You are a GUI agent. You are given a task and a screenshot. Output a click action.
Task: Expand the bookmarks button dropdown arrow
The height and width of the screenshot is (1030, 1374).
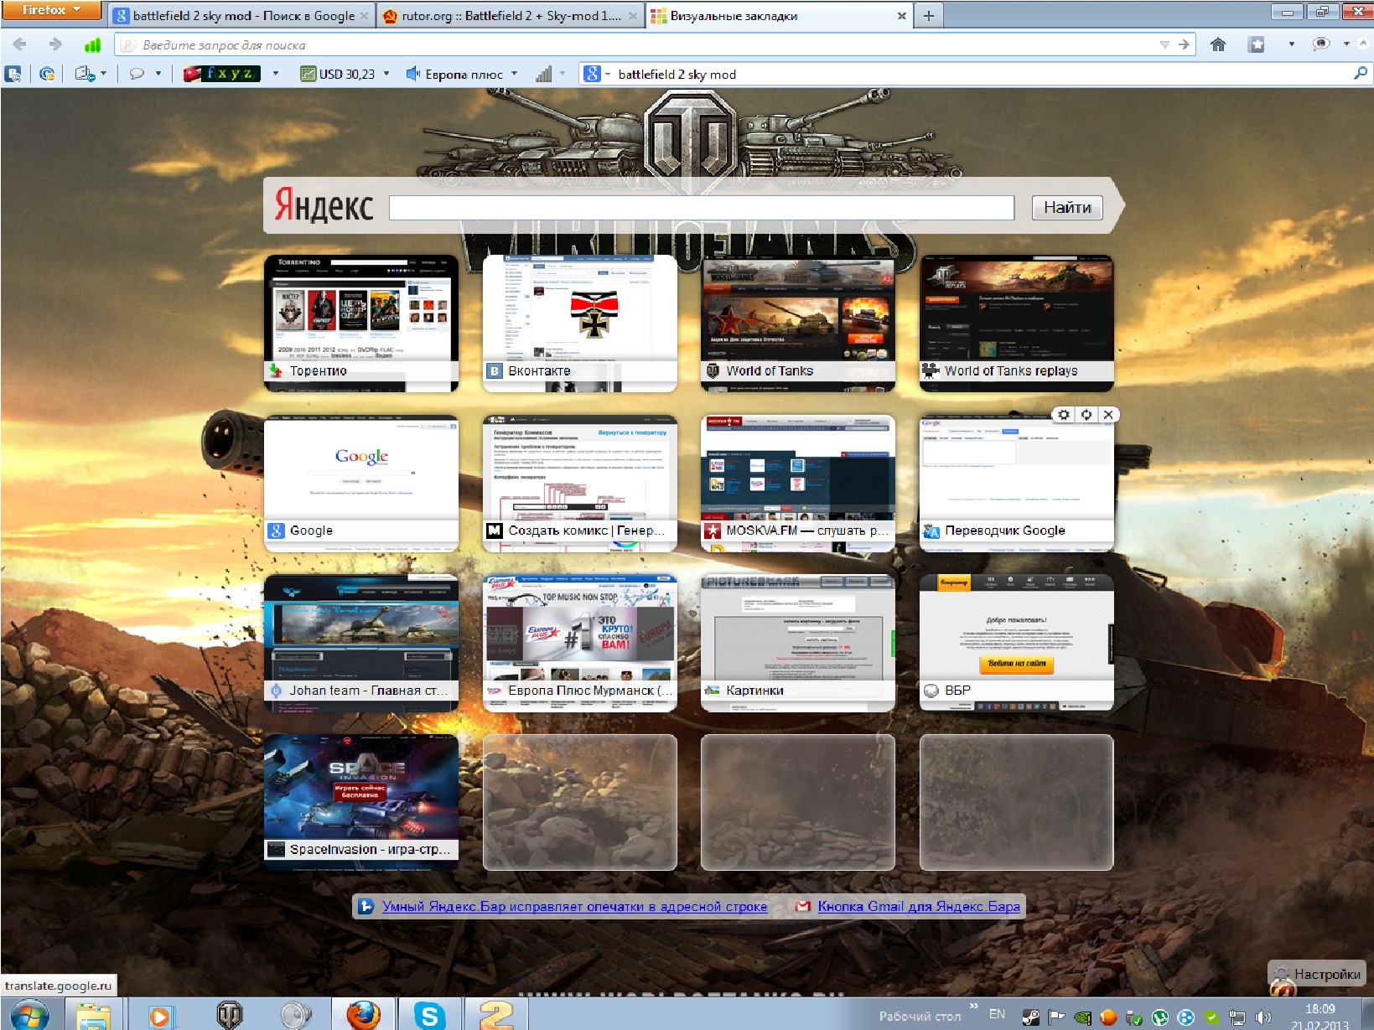(x=1291, y=44)
